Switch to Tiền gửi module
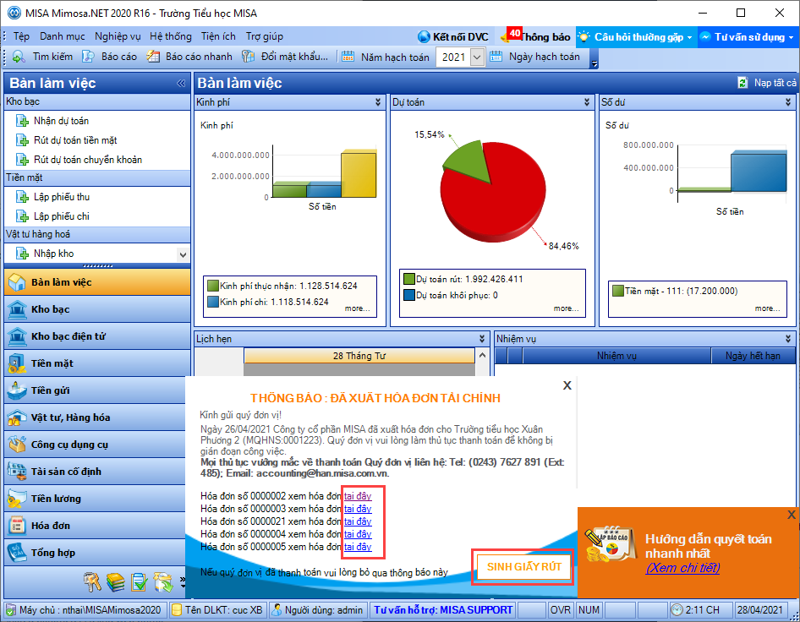This screenshot has width=800, height=622. pos(95,390)
